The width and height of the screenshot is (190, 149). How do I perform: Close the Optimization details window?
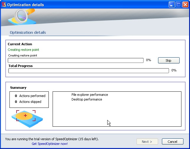pyautogui.click(x=185, y=5)
